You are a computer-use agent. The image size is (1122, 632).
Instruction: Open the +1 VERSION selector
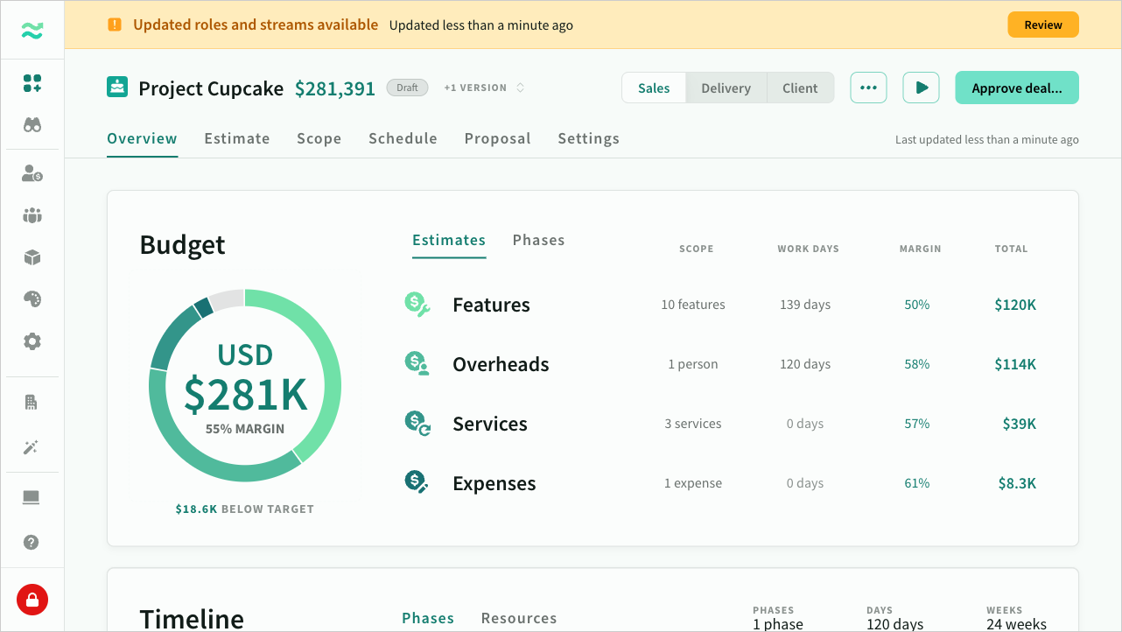(x=484, y=88)
